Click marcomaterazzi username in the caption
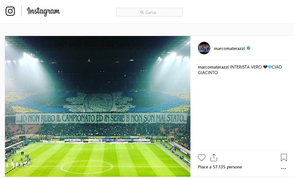Screen dimensions: 294x178 click(213, 67)
